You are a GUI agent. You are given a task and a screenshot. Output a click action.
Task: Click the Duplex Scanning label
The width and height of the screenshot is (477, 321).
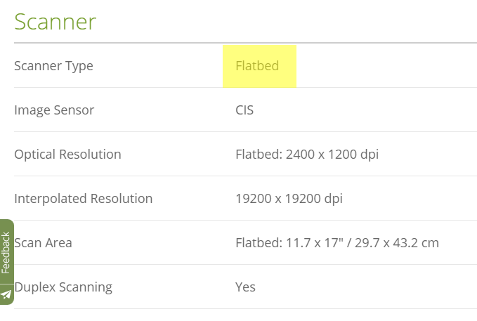(63, 287)
